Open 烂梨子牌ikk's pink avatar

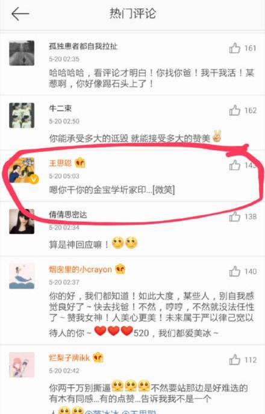coord(22,365)
